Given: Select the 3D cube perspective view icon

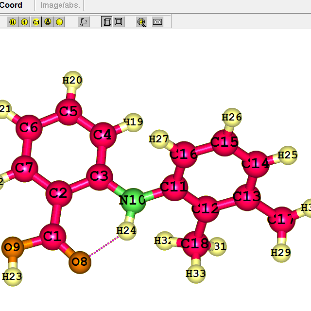Looking at the screenshot, I should click(x=107, y=22).
